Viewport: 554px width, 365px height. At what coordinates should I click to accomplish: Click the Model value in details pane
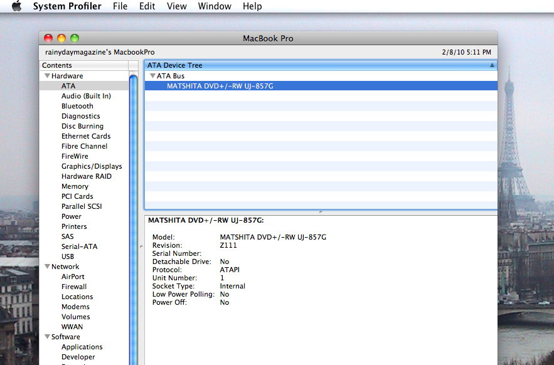273,237
